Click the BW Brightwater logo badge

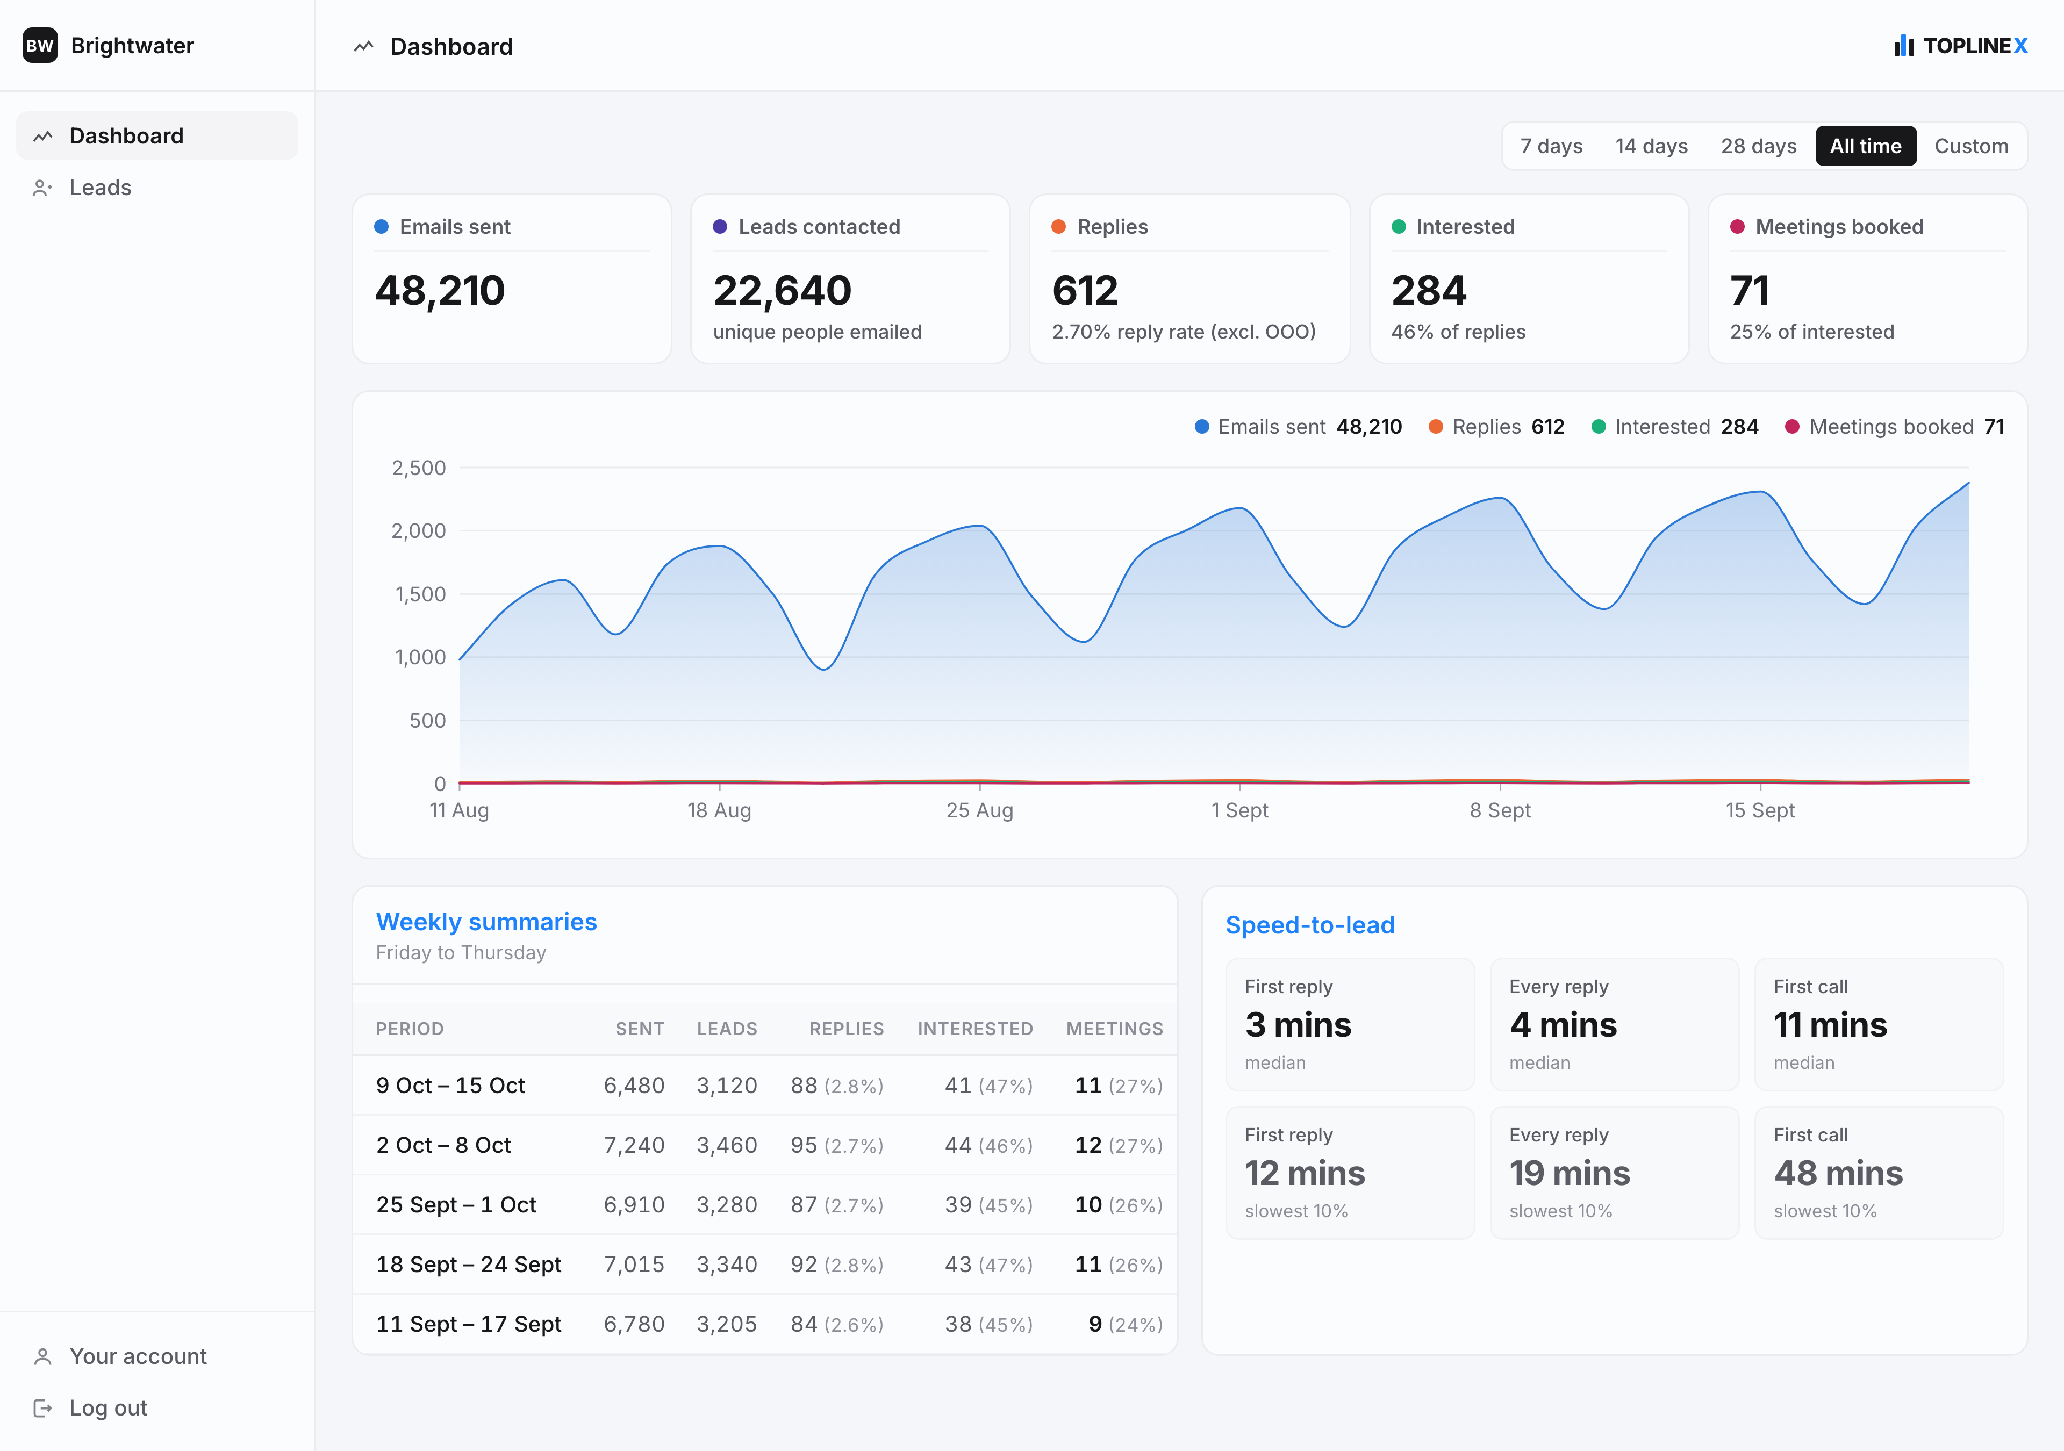40,46
